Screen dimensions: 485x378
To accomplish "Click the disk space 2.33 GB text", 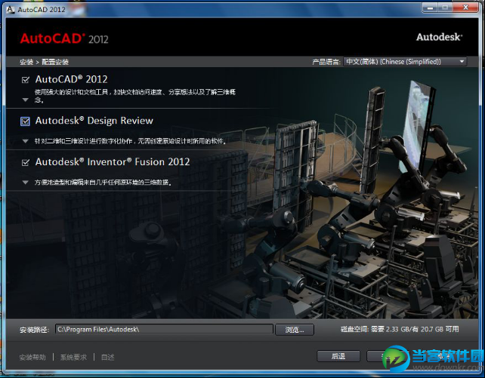I will pyautogui.click(x=400, y=329).
